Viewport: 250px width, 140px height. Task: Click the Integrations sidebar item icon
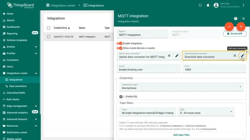coord(7,80)
